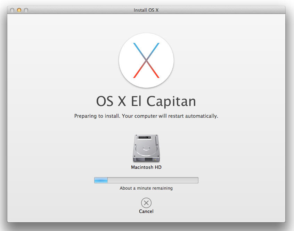Click the OS X El Capitan heading
The height and width of the screenshot is (231, 294).
tap(146, 101)
